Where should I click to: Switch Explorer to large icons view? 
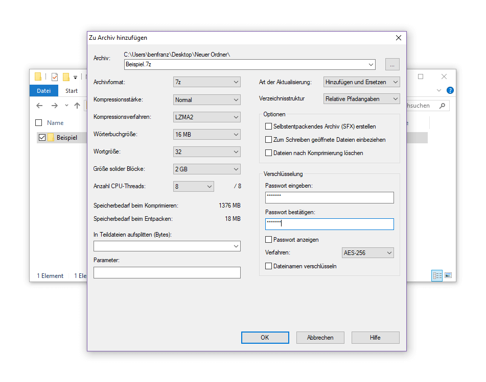point(448,275)
